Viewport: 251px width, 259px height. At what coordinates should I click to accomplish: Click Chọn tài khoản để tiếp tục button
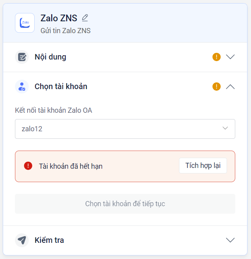[x=125, y=204]
